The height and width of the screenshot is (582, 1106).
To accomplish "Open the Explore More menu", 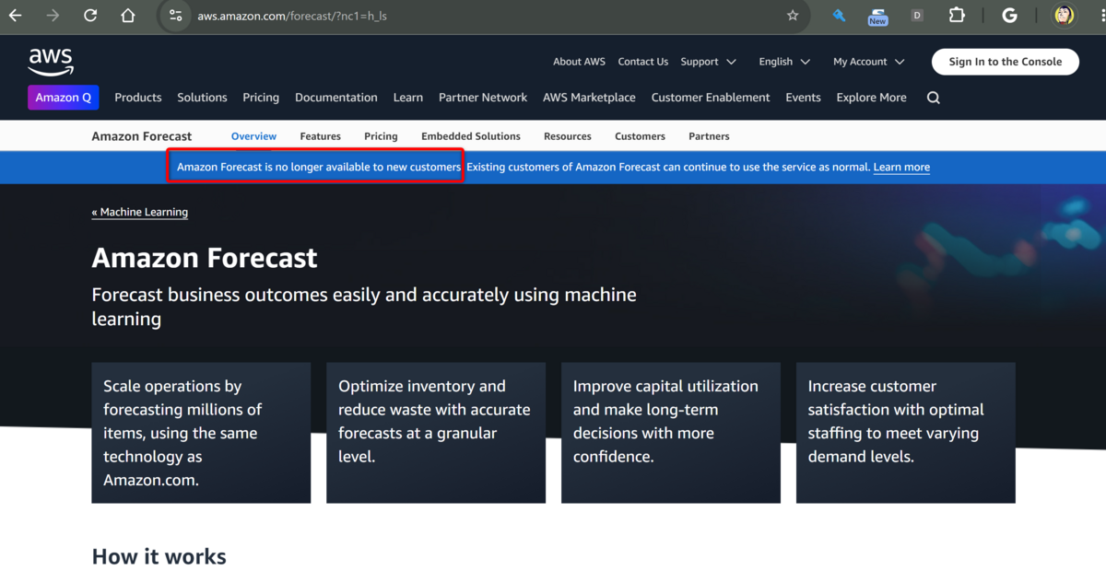I will pyautogui.click(x=871, y=98).
